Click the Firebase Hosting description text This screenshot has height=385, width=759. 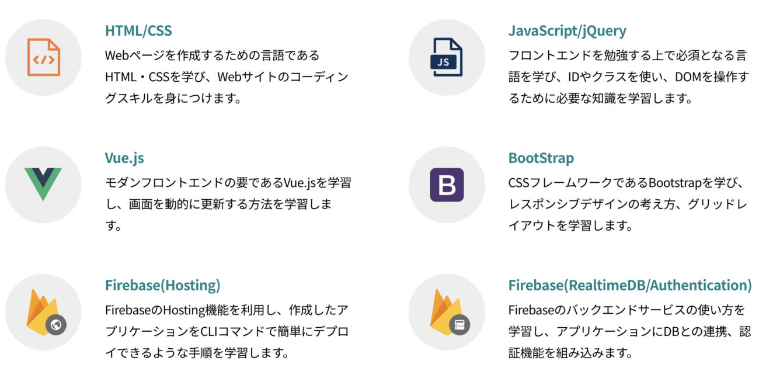[x=227, y=331]
